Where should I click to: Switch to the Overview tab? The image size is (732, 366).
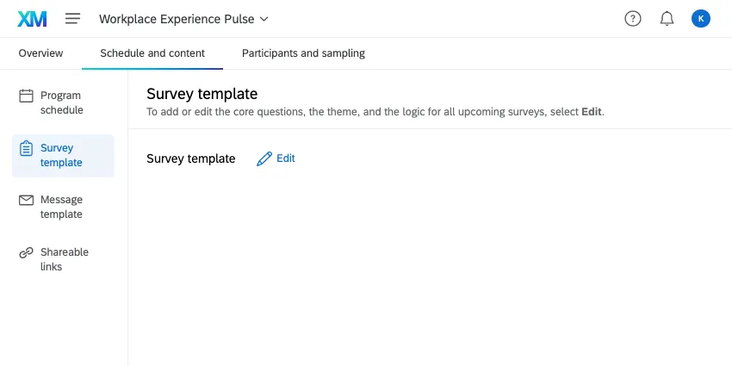40,53
